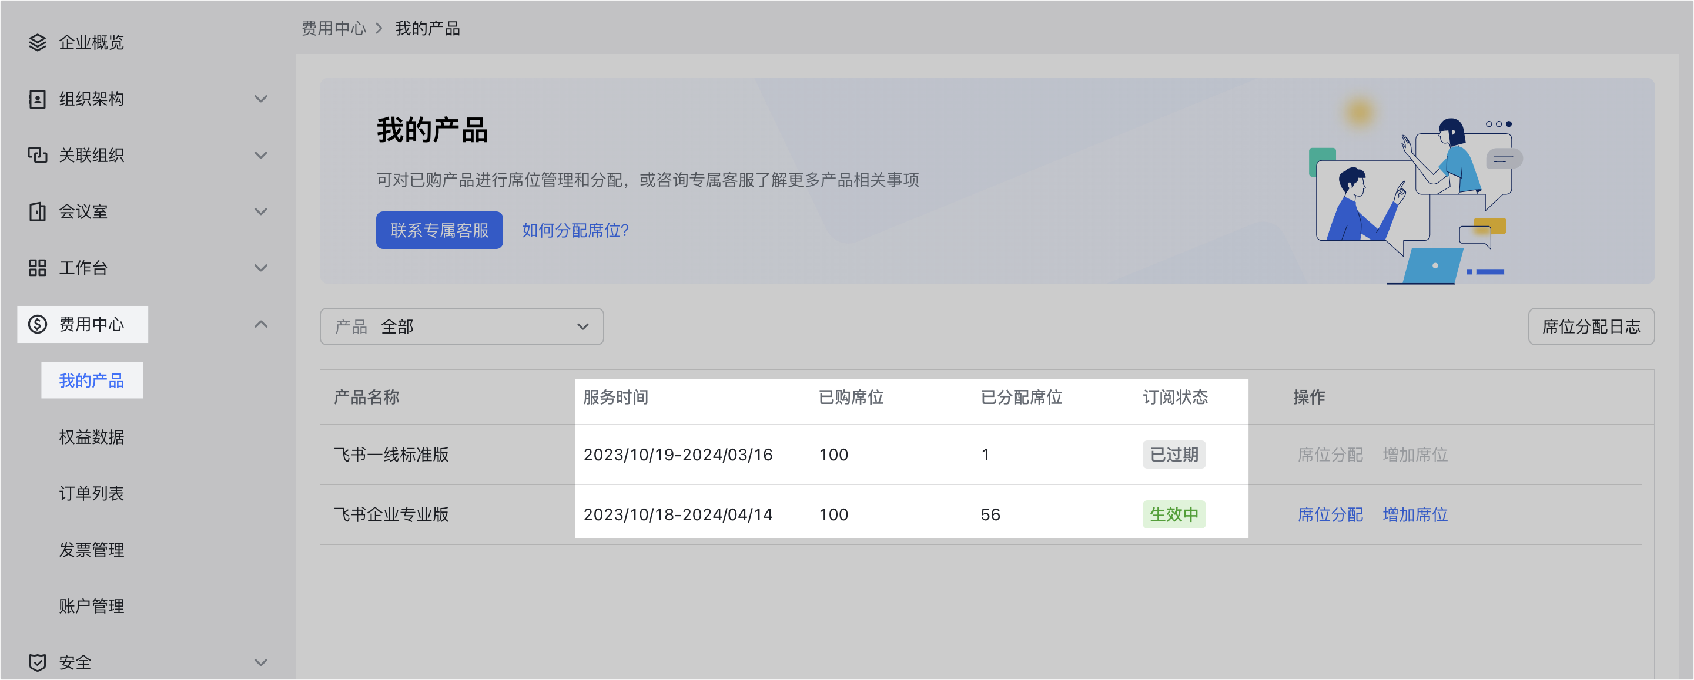Click 增加席位 for 飞书企业专业版

[1415, 514]
